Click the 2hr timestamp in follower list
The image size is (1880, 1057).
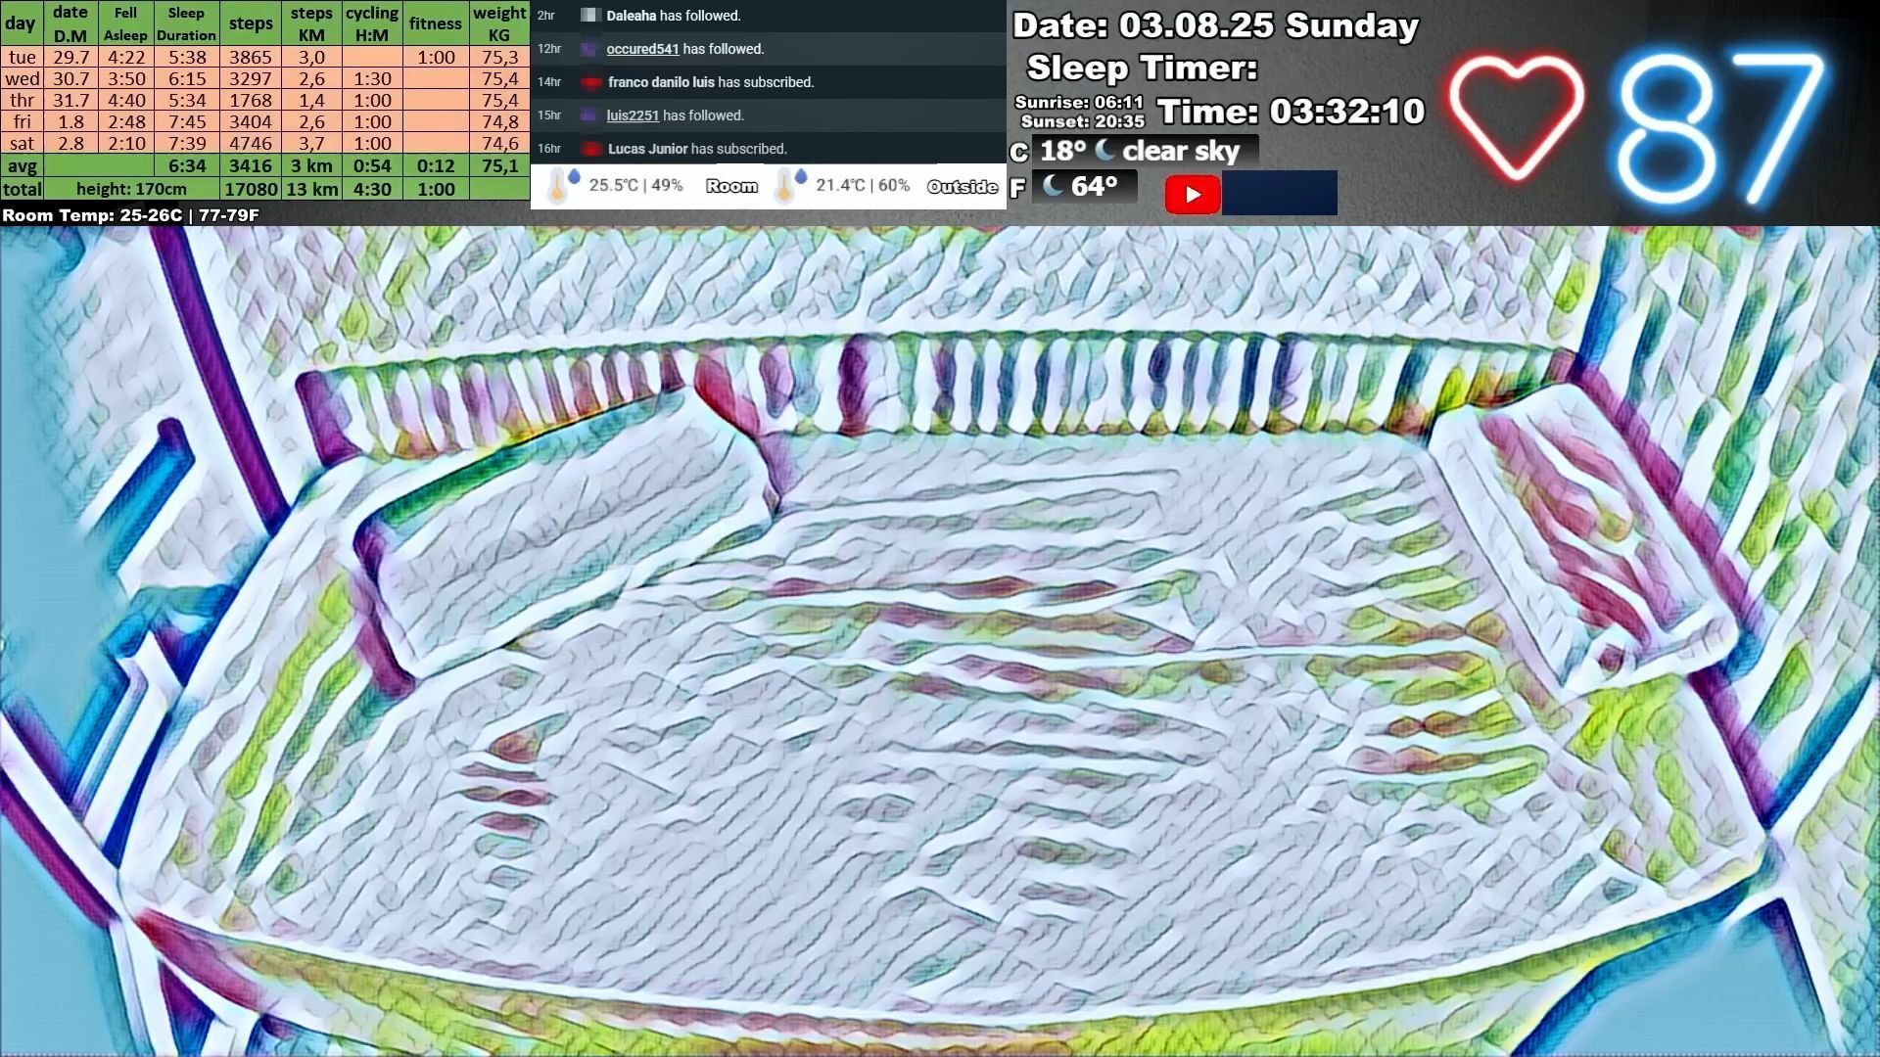[546, 16]
